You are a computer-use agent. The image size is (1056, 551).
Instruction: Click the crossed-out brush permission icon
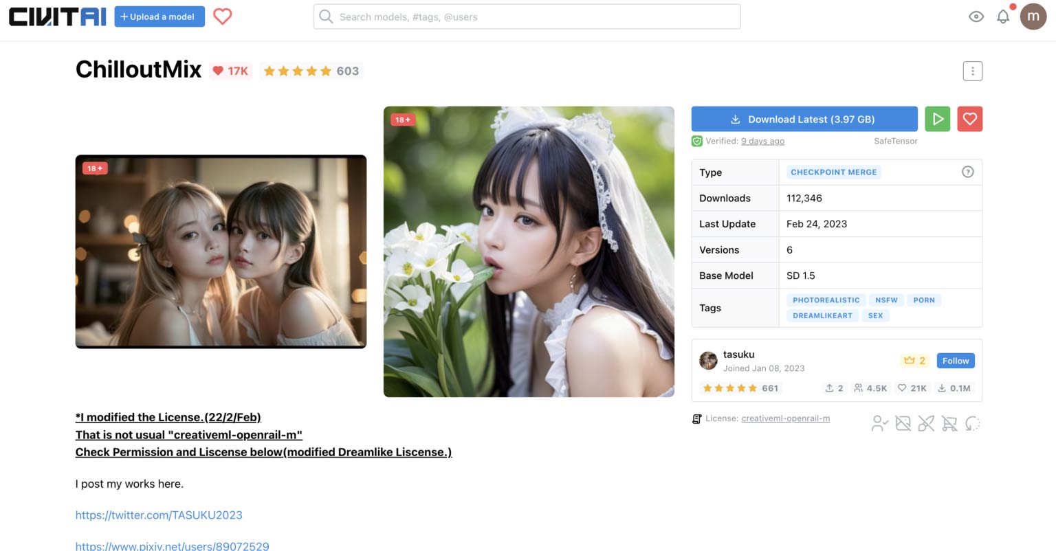pyautogui.click(x=926, y=423)
